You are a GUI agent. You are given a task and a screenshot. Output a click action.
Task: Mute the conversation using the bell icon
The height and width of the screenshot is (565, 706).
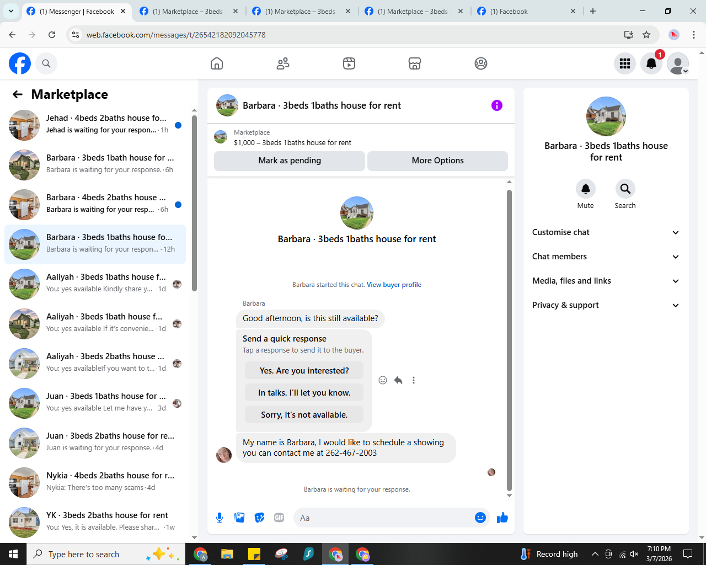(586, 189)
